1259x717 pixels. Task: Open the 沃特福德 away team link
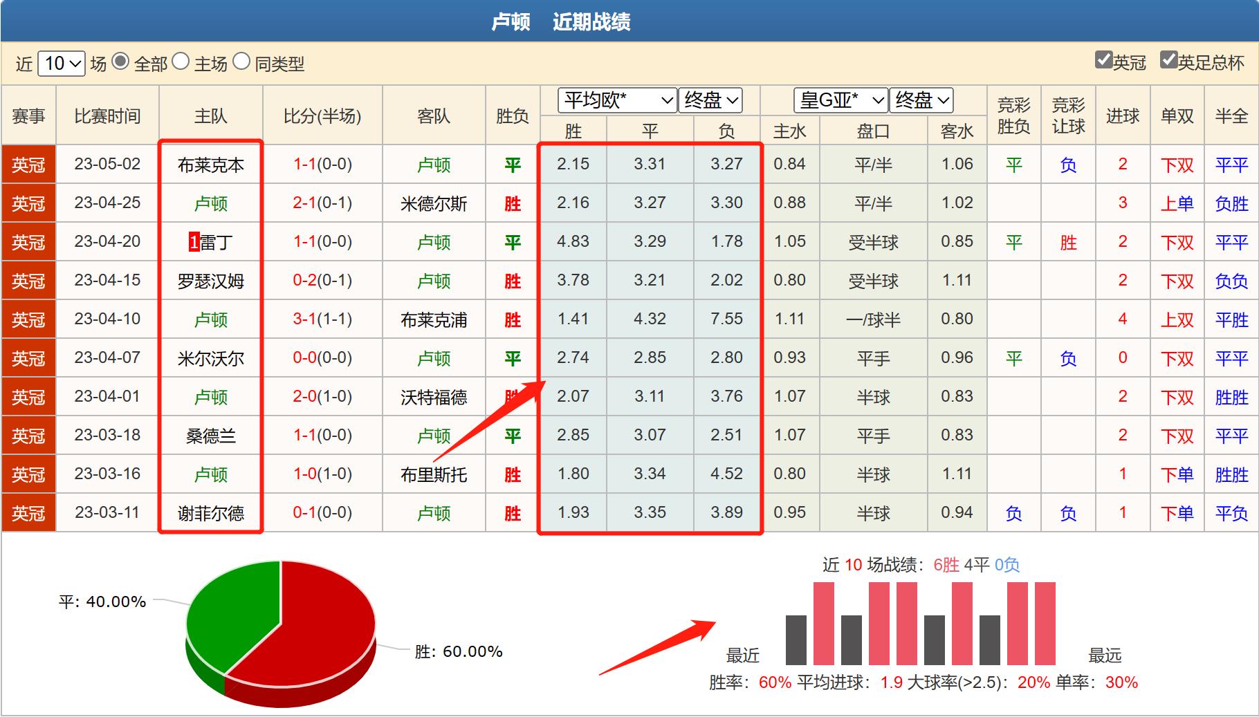[x=434, y=396]
